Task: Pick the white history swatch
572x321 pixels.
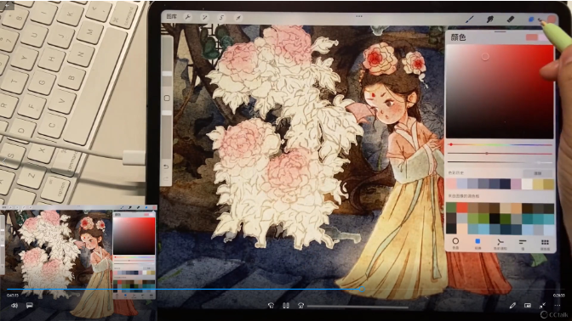Action: [527, 183]
